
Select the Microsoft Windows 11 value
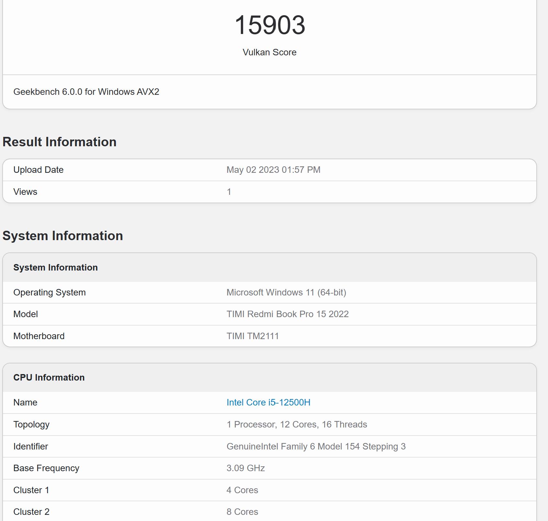[x=286, y=292]
